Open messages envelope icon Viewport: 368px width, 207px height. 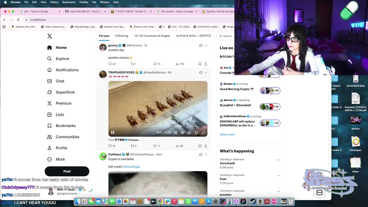pyautogui.click(x=319, y=193)
